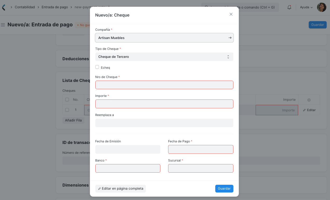Screen dimensions: 330x200
Task: Select all rows checkbox in Cheques table
Action: pos(67,99)
